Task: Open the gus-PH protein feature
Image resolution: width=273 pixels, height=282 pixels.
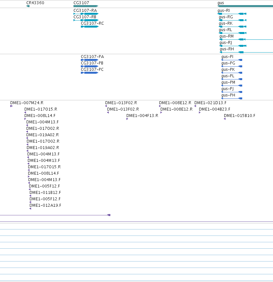Action: pos(232,98)
